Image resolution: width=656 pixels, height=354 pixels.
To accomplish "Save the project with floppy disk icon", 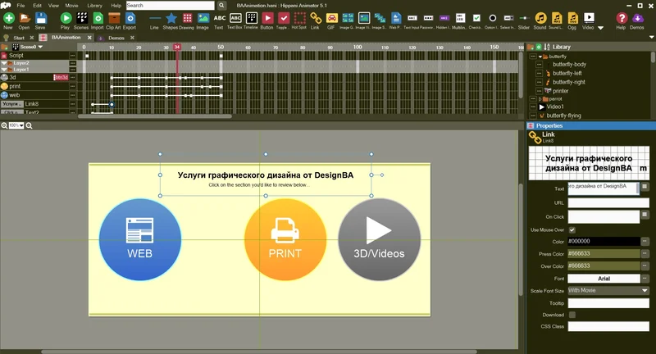I will (x=40, y=20).
